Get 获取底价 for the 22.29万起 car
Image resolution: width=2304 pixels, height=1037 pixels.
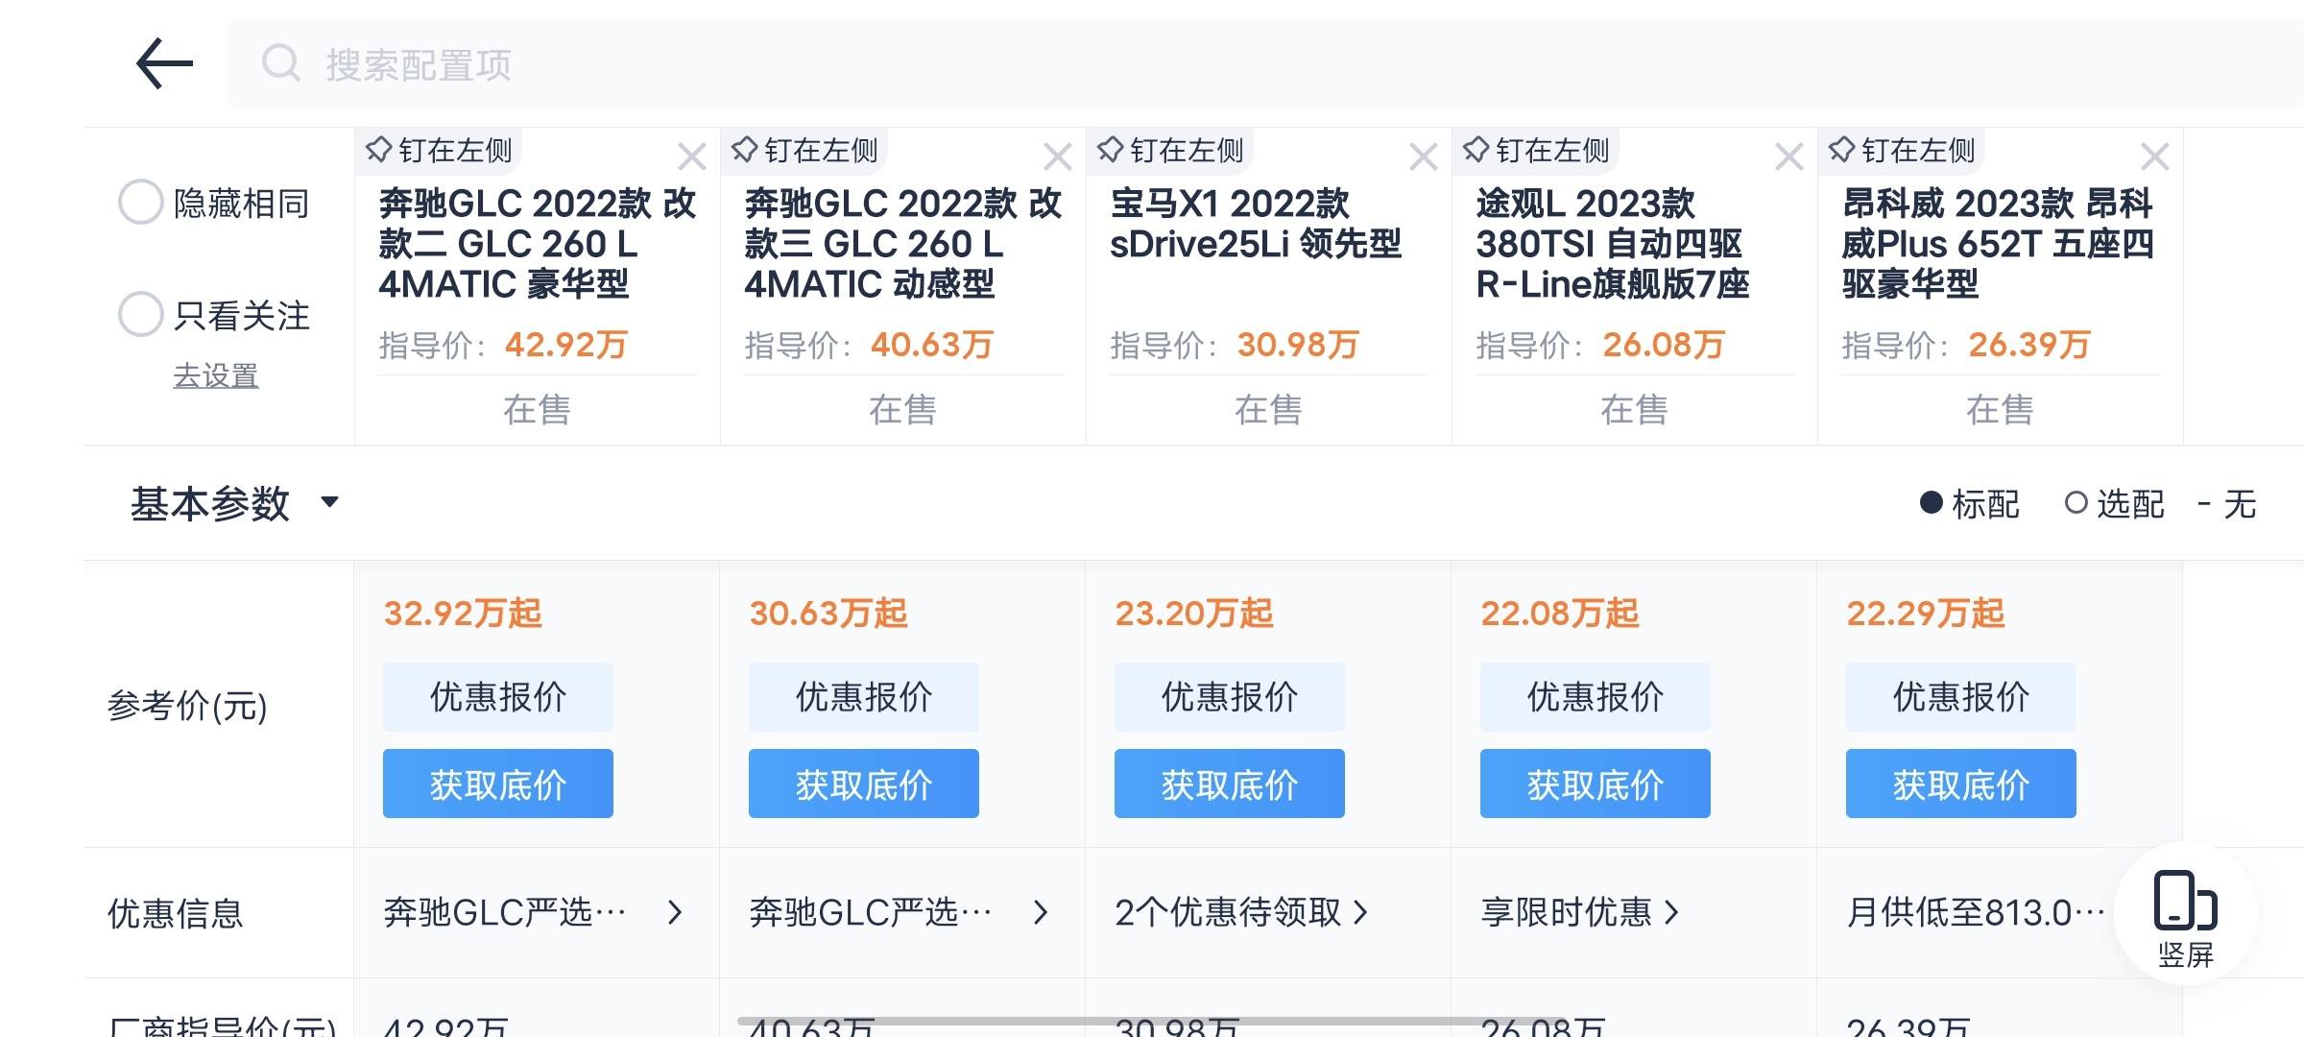tap(1961, 784)
